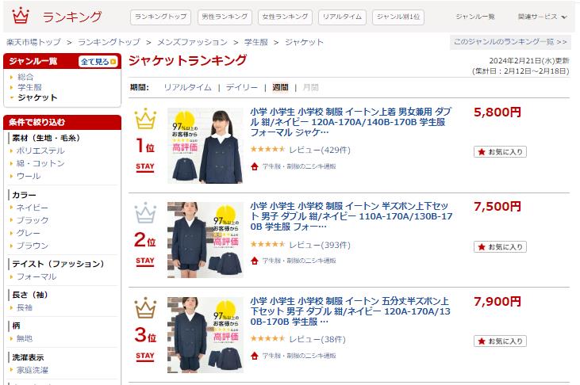
Task: Click the red crown ranking logo
Action: point(21,16)
